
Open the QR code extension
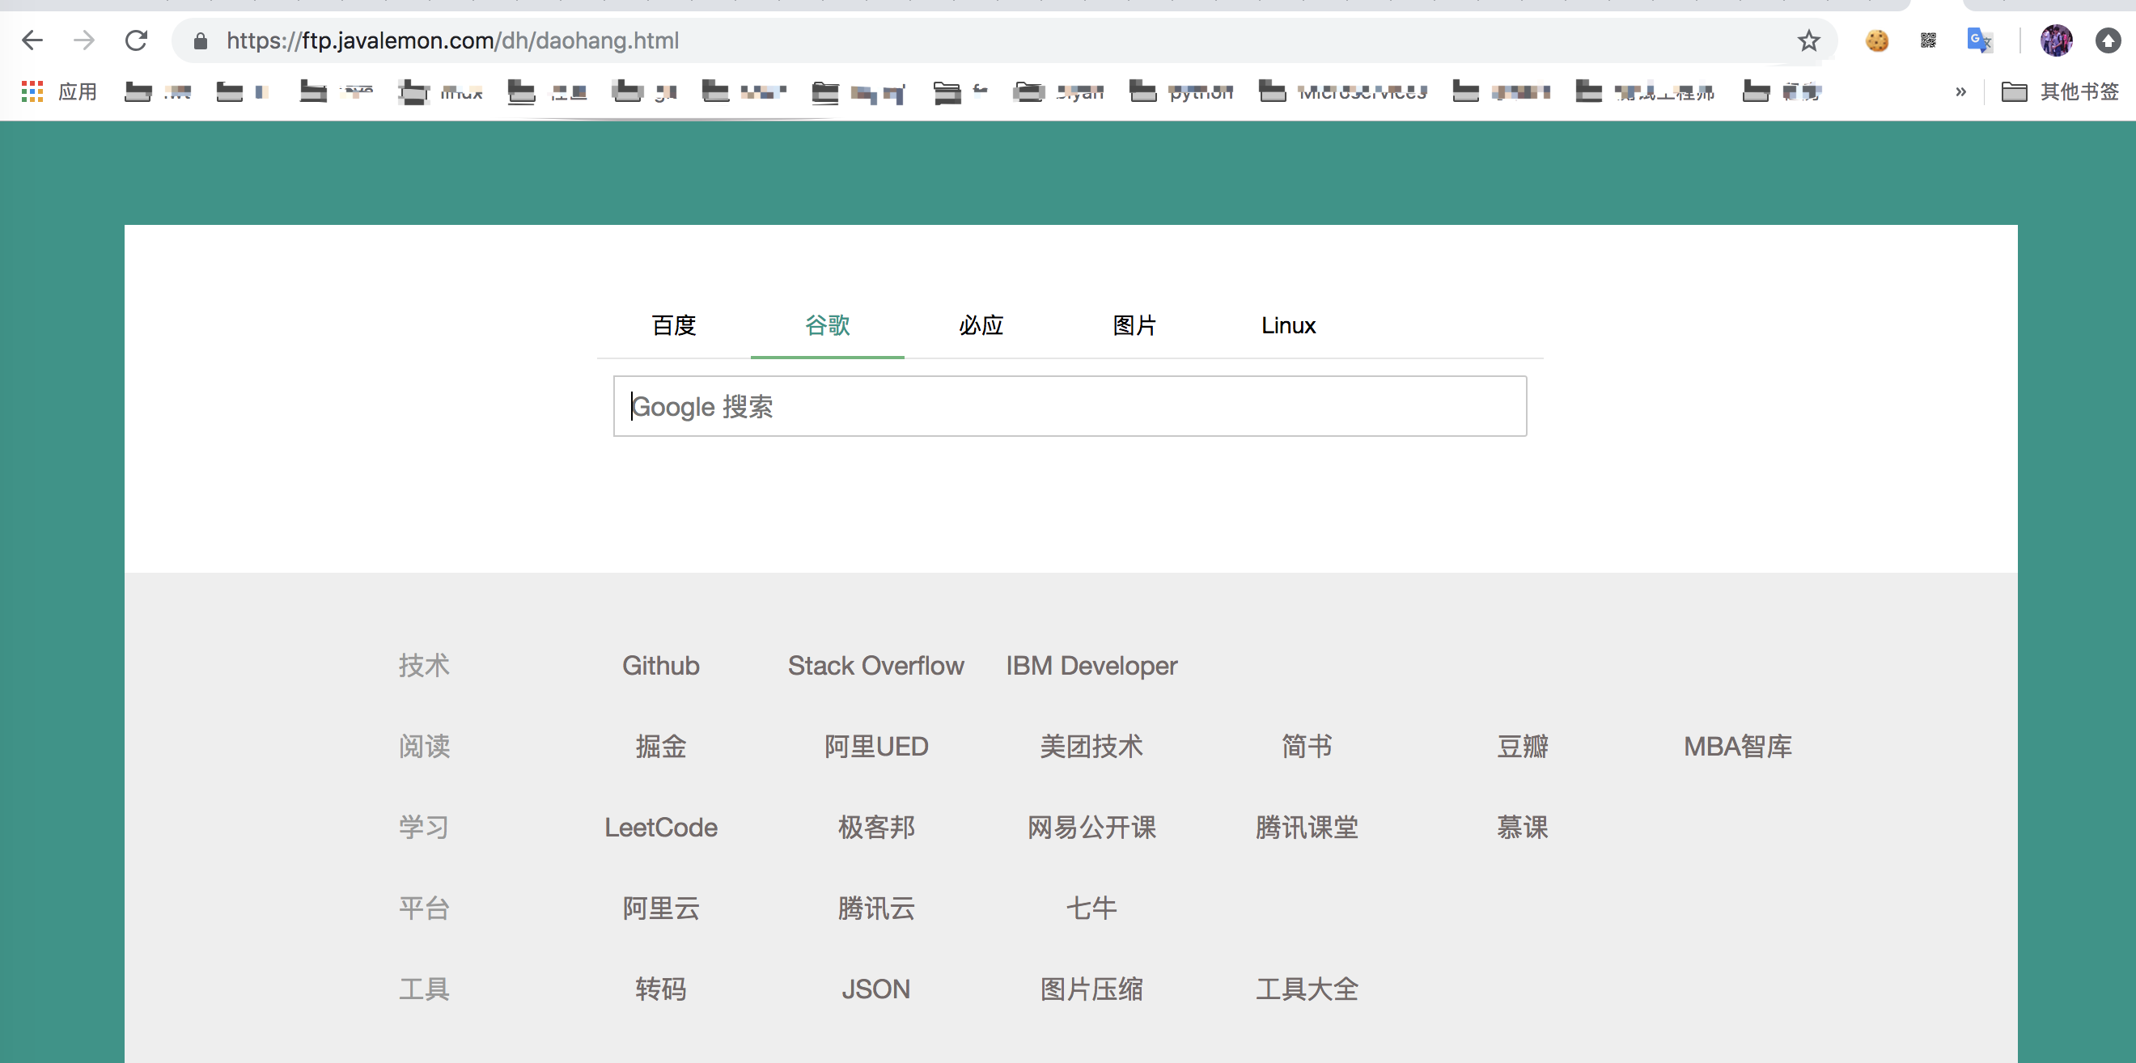tap(1928, 40)
